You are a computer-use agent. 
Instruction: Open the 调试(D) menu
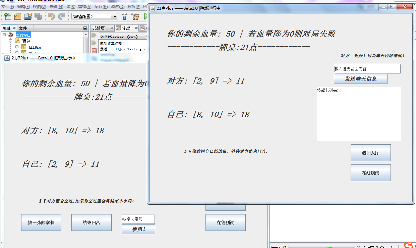point(117,7)
